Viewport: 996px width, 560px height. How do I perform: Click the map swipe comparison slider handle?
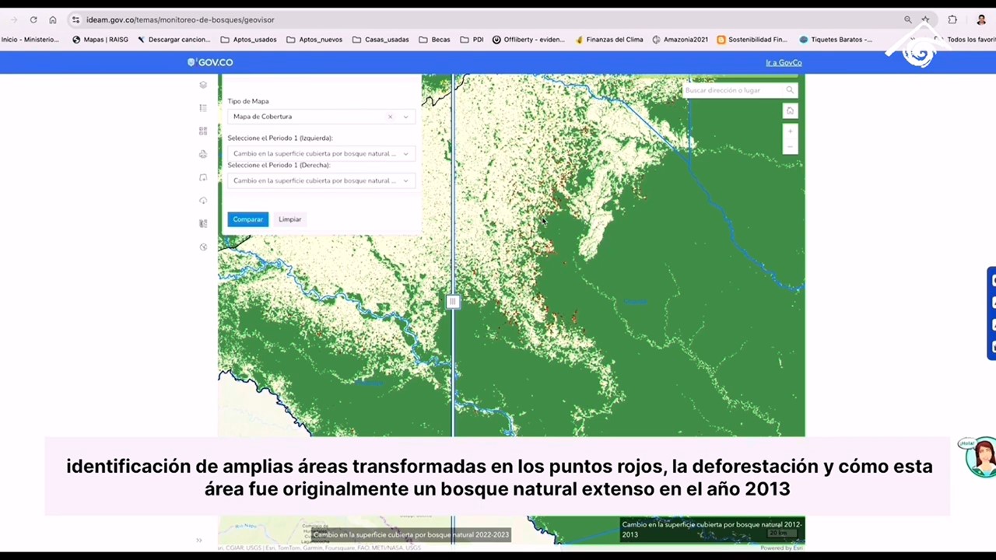coord(453,302)
